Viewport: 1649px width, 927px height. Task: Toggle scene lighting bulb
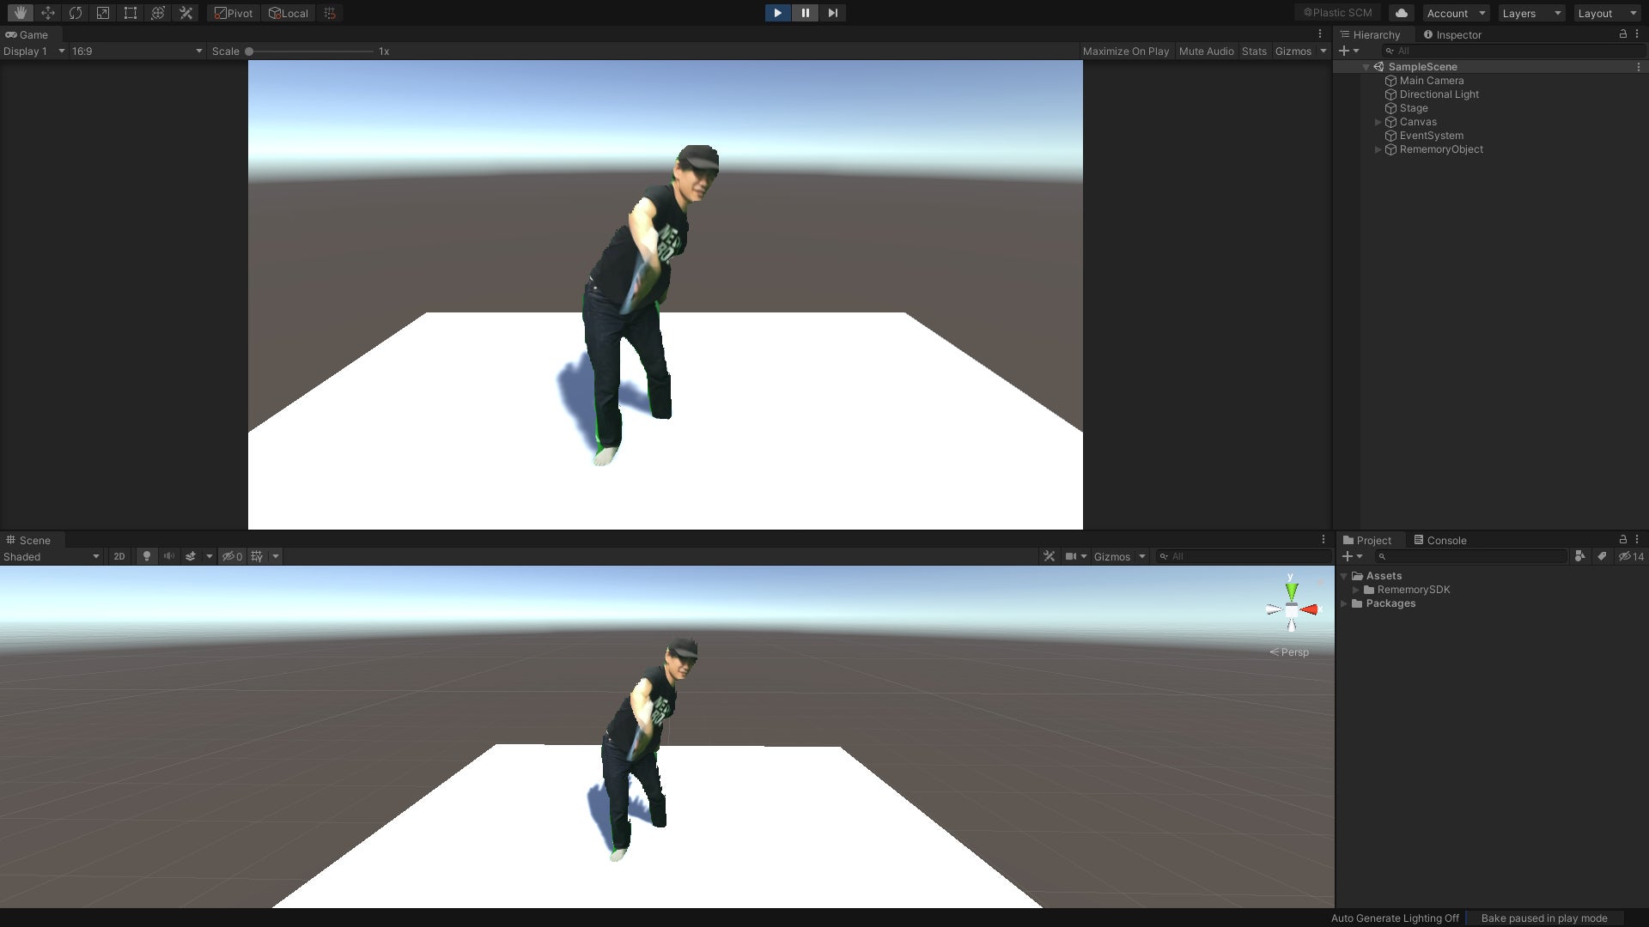[x=147, y=556]
